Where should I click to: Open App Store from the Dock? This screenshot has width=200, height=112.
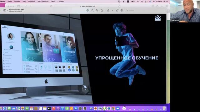(x=76, y=109)
